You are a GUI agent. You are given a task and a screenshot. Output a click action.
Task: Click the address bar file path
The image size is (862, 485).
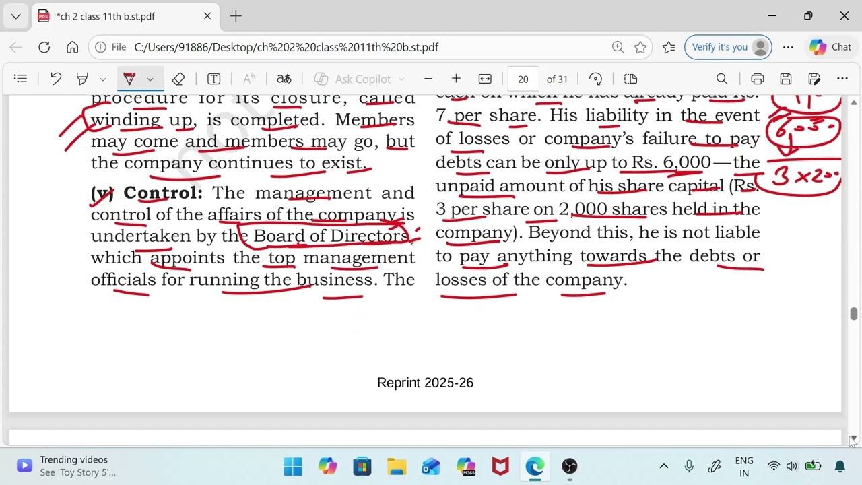pos(286,47)
